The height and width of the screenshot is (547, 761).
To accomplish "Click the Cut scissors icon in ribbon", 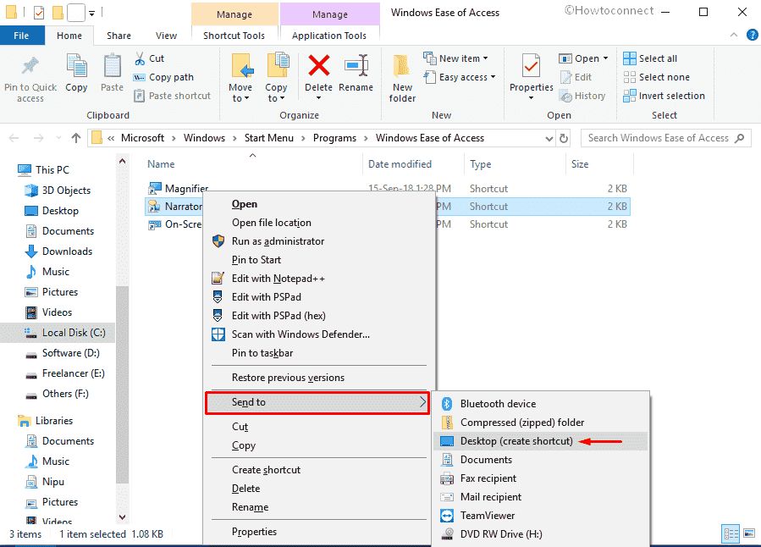I will (140, 58).
